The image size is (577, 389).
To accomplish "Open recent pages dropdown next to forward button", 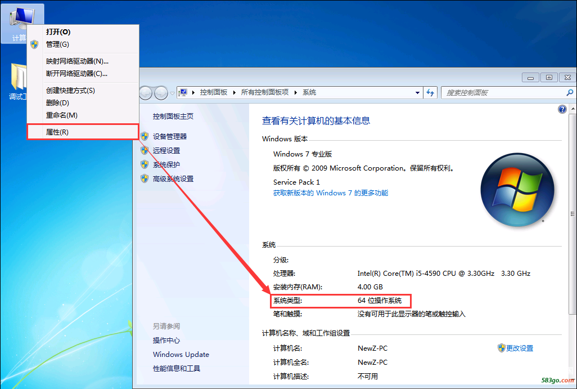I will (x=172, y=93).
